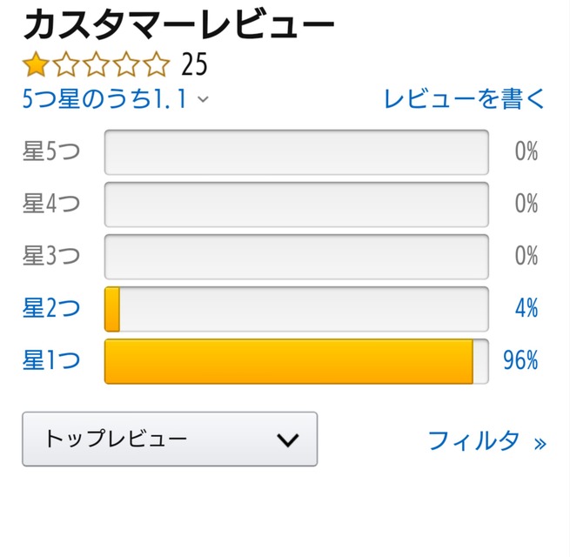Select the 星1つ reviews label
Screen dimensions: 570x557
click(x=51, y=360)
